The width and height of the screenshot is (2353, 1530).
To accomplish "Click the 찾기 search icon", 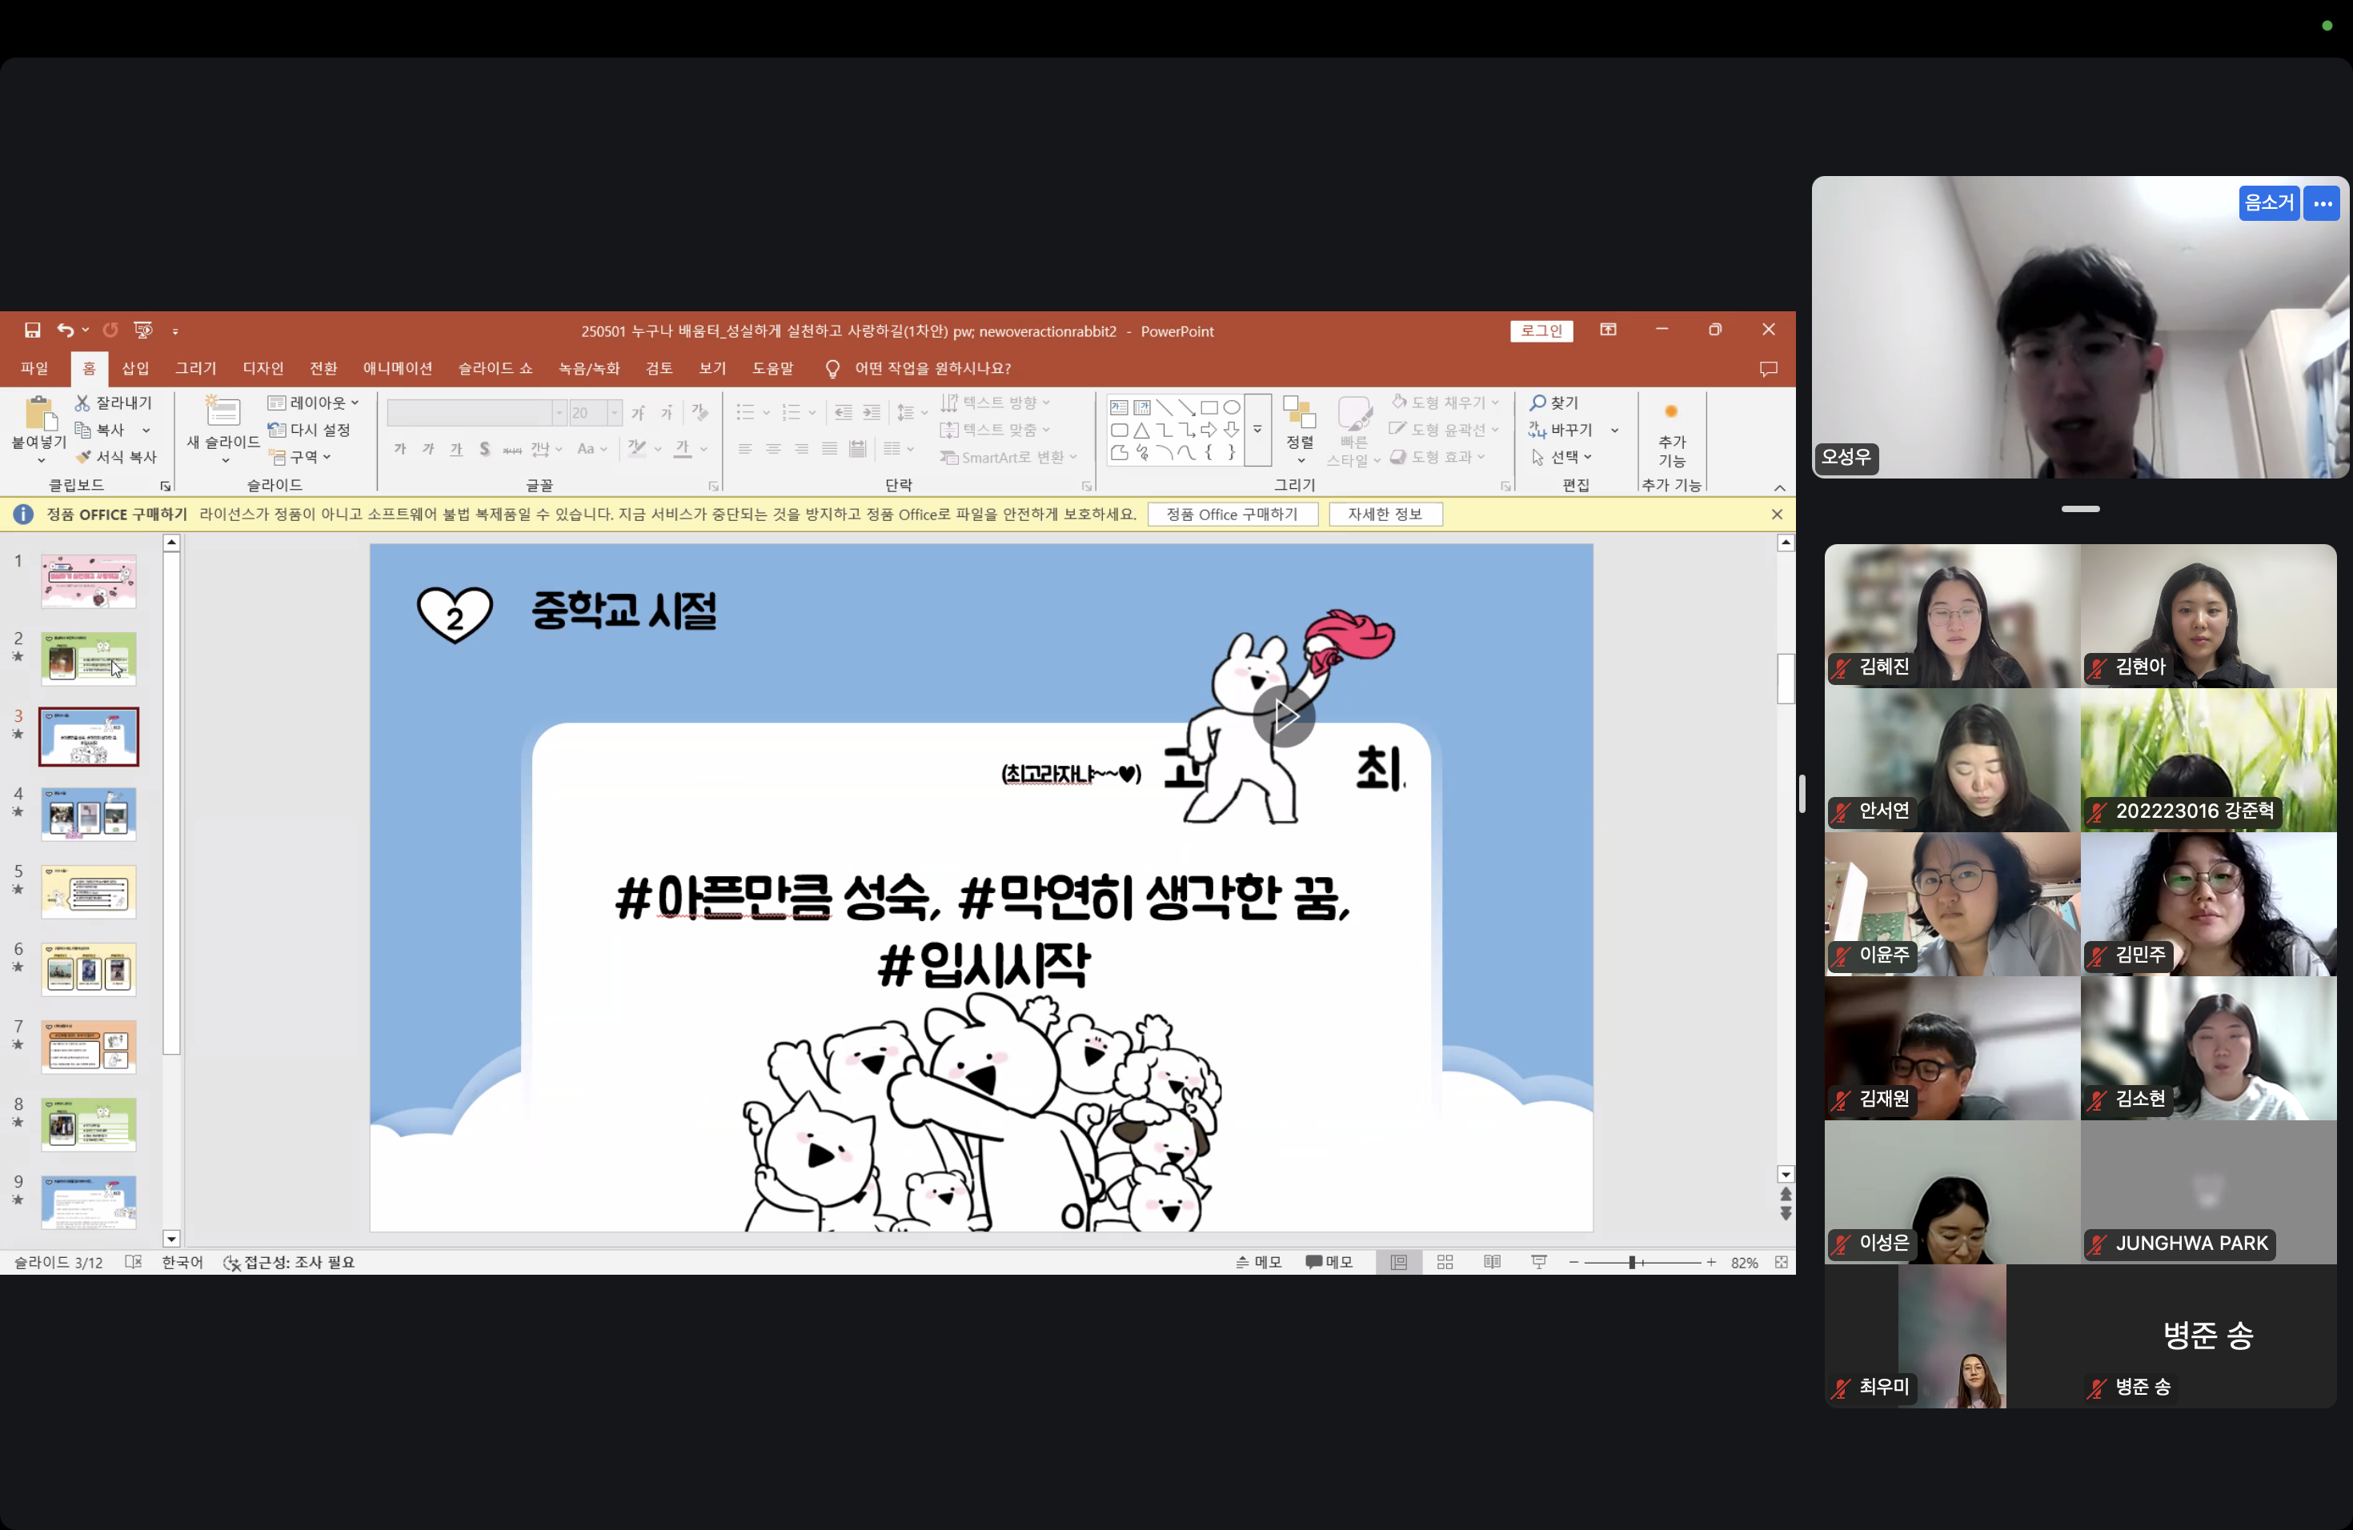I will (1538, 403).
